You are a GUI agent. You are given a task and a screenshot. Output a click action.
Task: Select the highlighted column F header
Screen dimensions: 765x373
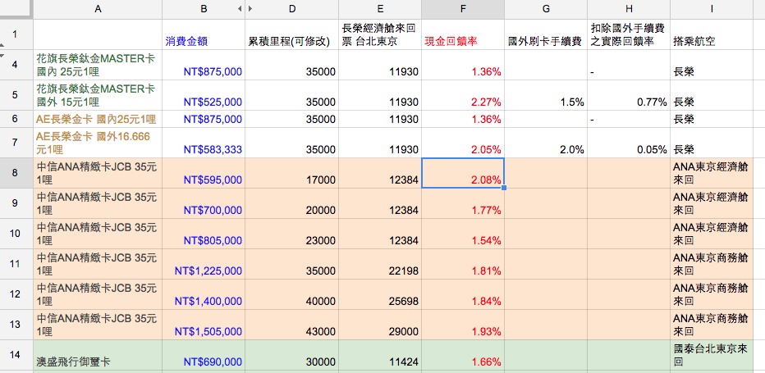pos(463,9)
